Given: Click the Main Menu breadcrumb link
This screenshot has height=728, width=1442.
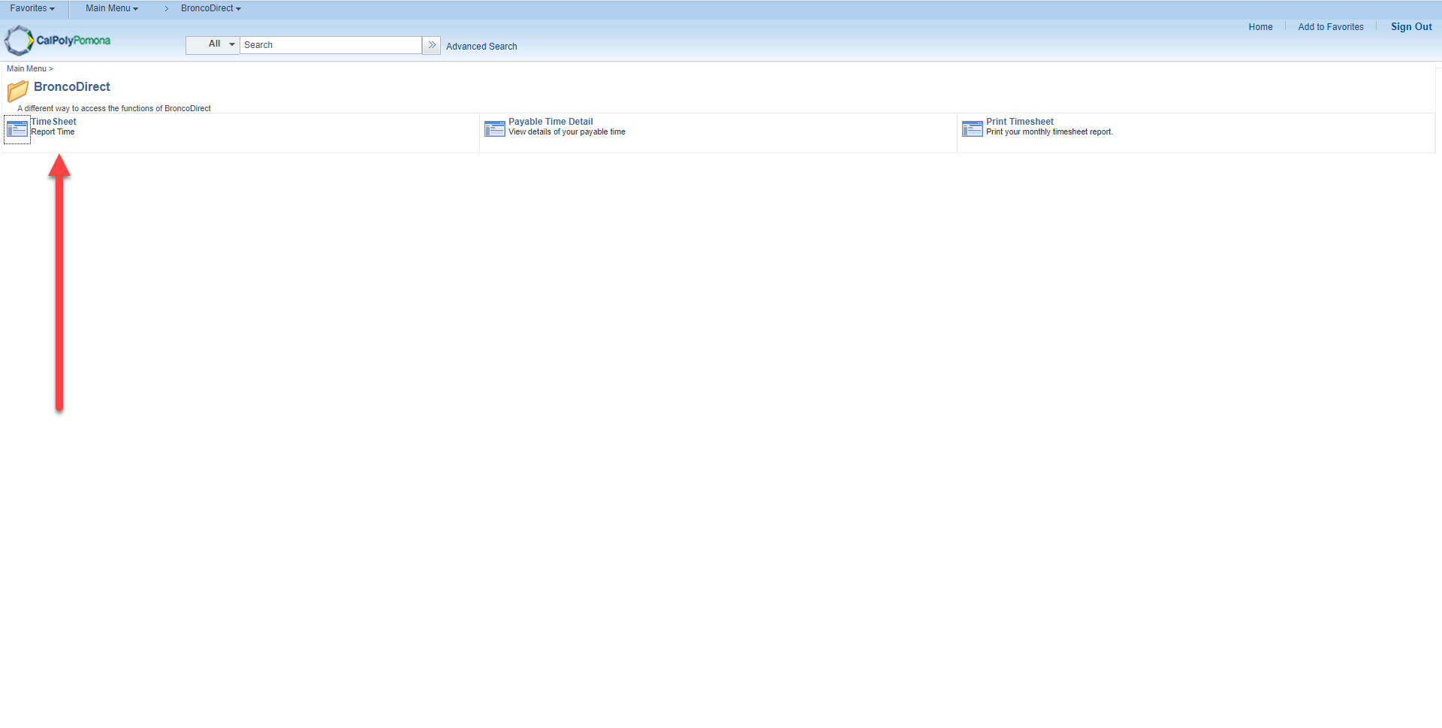Looking at the screenshot, I should (x=25, y=68).
